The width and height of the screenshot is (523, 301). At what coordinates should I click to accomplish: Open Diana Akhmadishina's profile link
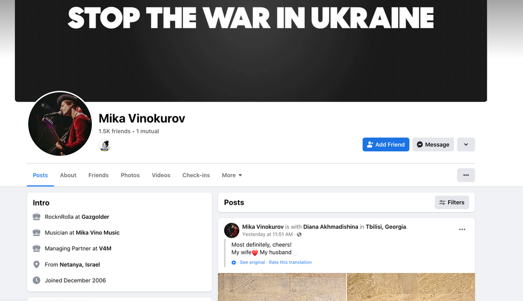(x=330, y=226)
